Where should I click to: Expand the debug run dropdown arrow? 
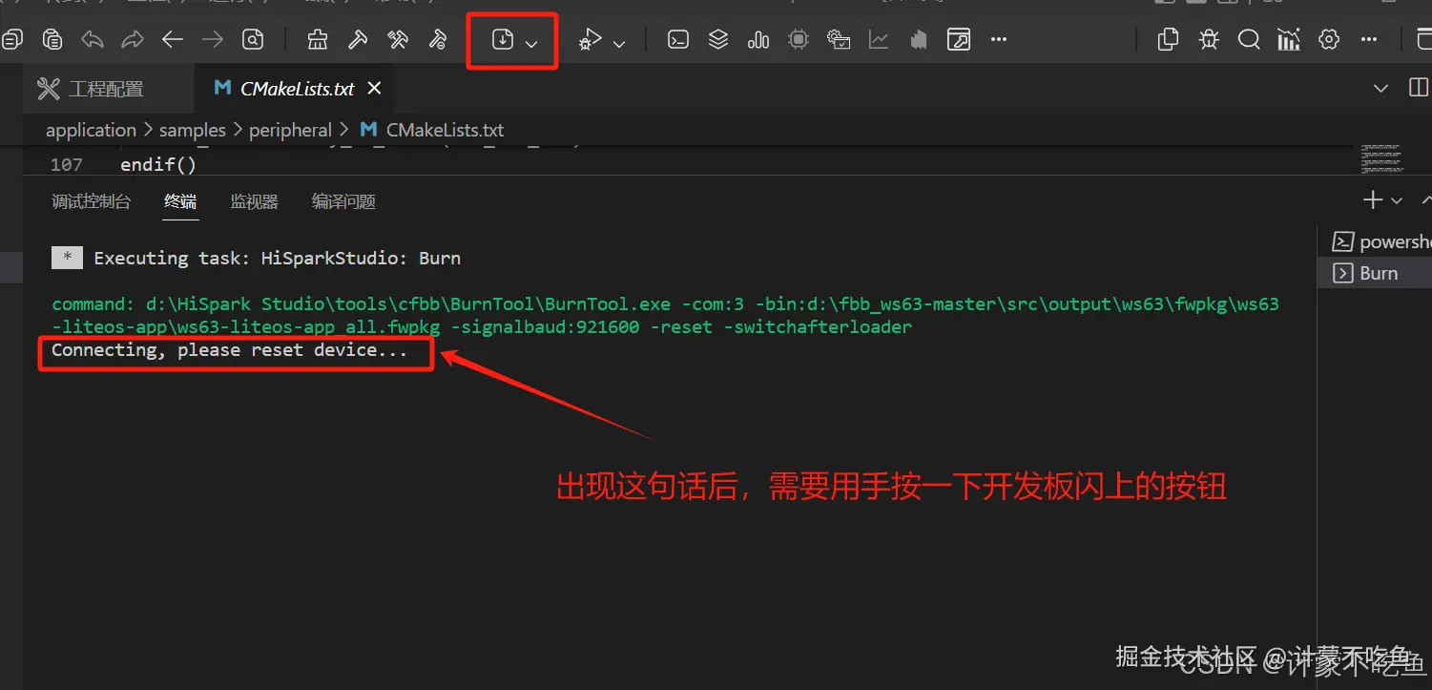tap(619, 43)
